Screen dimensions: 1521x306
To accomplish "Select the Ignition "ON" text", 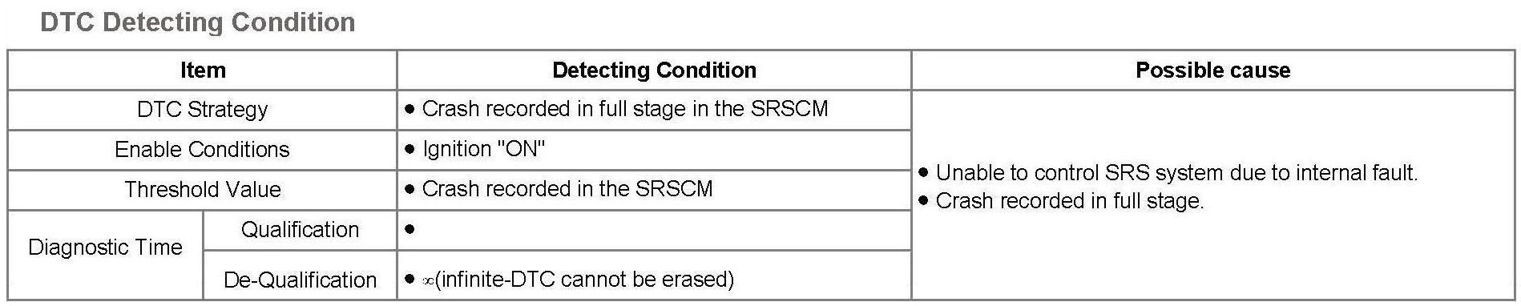I will pyautogui.click(x=483, y=149).
